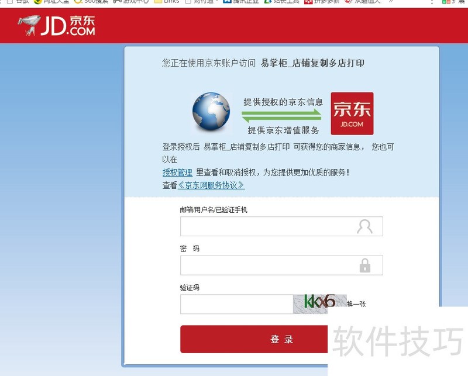468x376 pixels.
Task: Click the red 京东 logo in the diagram
Action: tap(353, 112)
